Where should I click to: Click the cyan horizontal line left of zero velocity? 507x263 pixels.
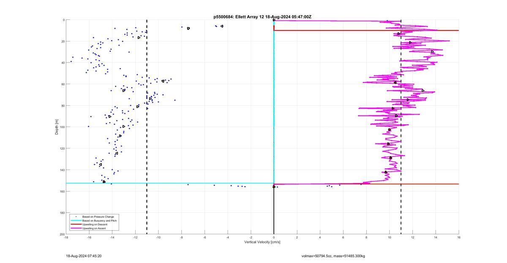(170, 183)
